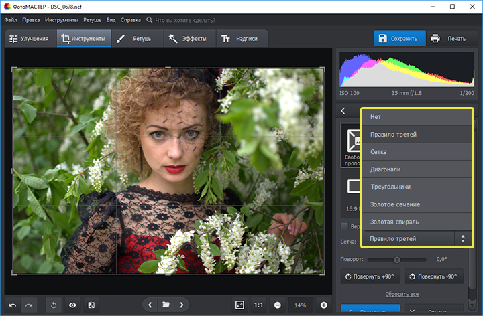Choose Золотая спираль from the grid list

coord(394,221)
